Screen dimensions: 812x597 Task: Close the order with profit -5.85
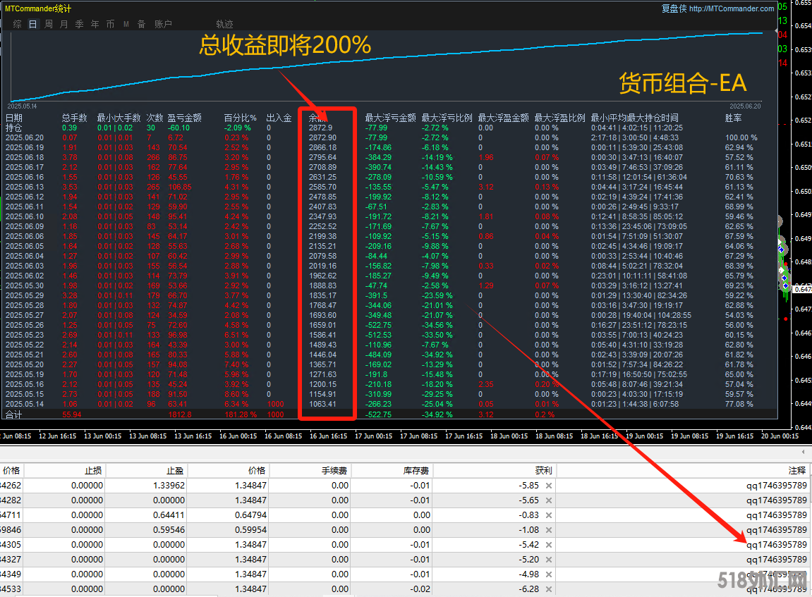coord(548,486)
